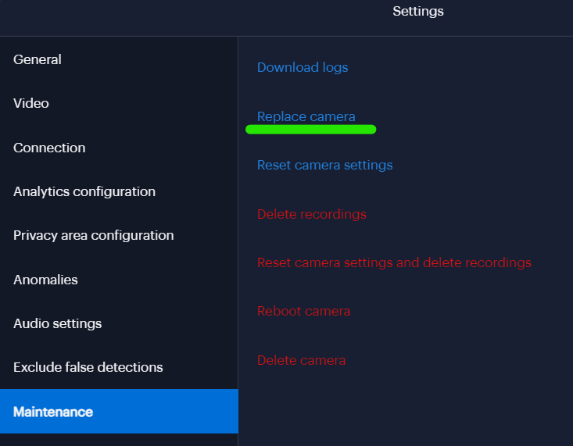Viewport: 573px width, 446px height.
Task: Click the red Delete recordings link
Action: point(312,214)
